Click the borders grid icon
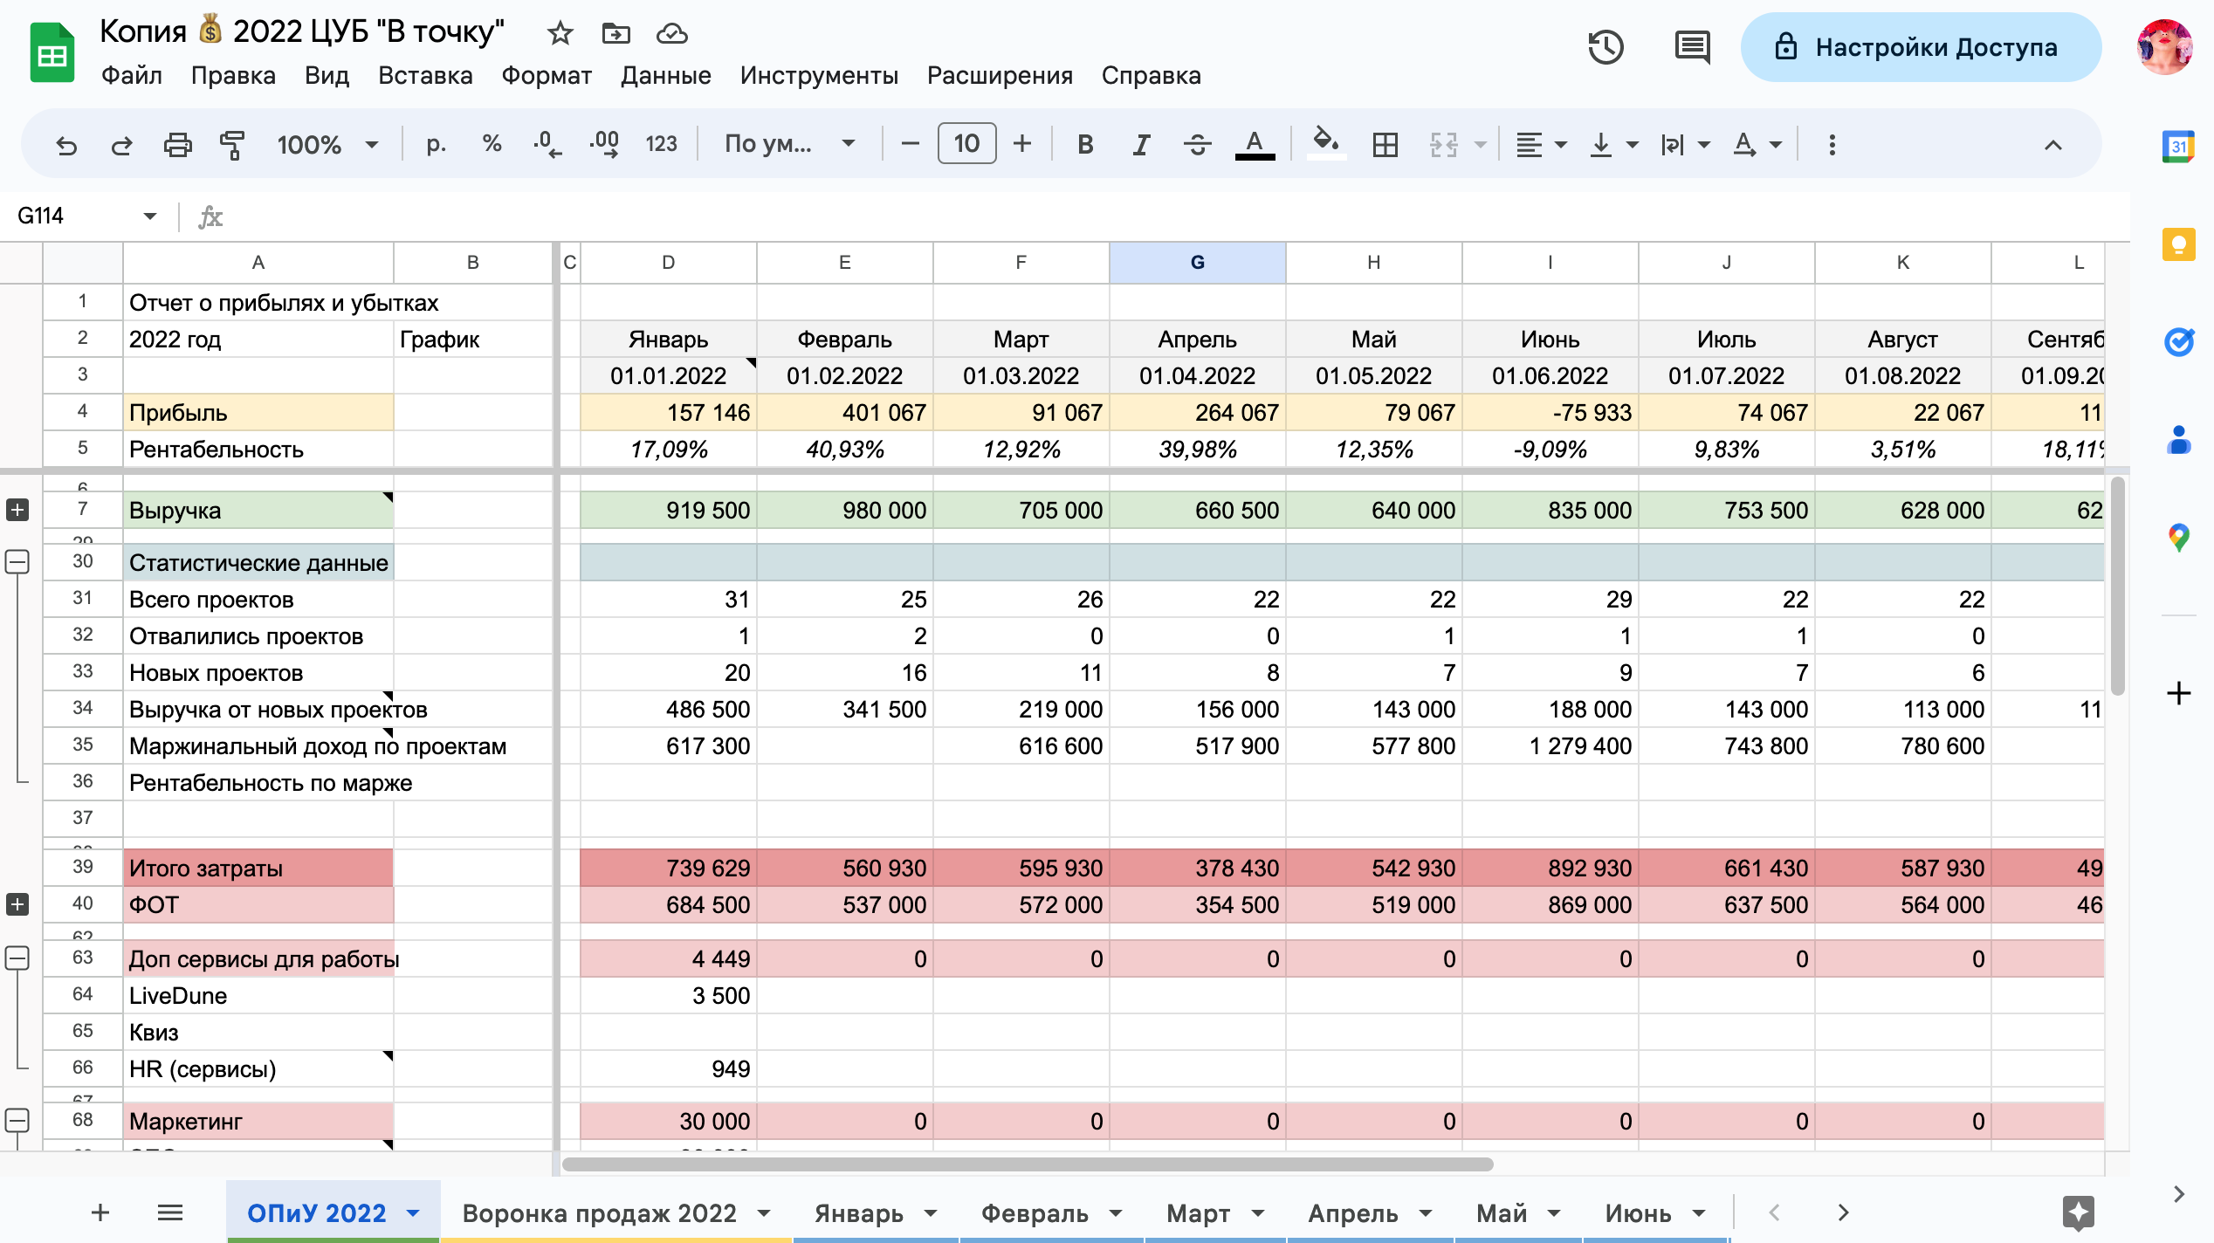Screen dimensions: 2214x1243 1385,144
